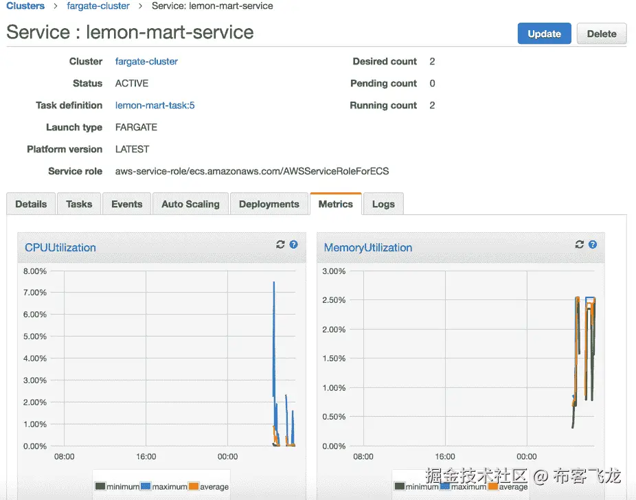Open help for MemoryUtilization chart
This screenshot has height=500, width=636.
593,245
